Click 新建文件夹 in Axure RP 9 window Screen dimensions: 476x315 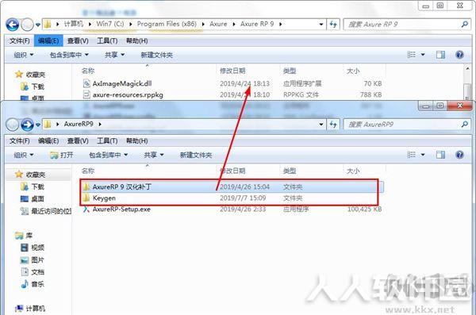pyautogui.click(x=156, y=55)
